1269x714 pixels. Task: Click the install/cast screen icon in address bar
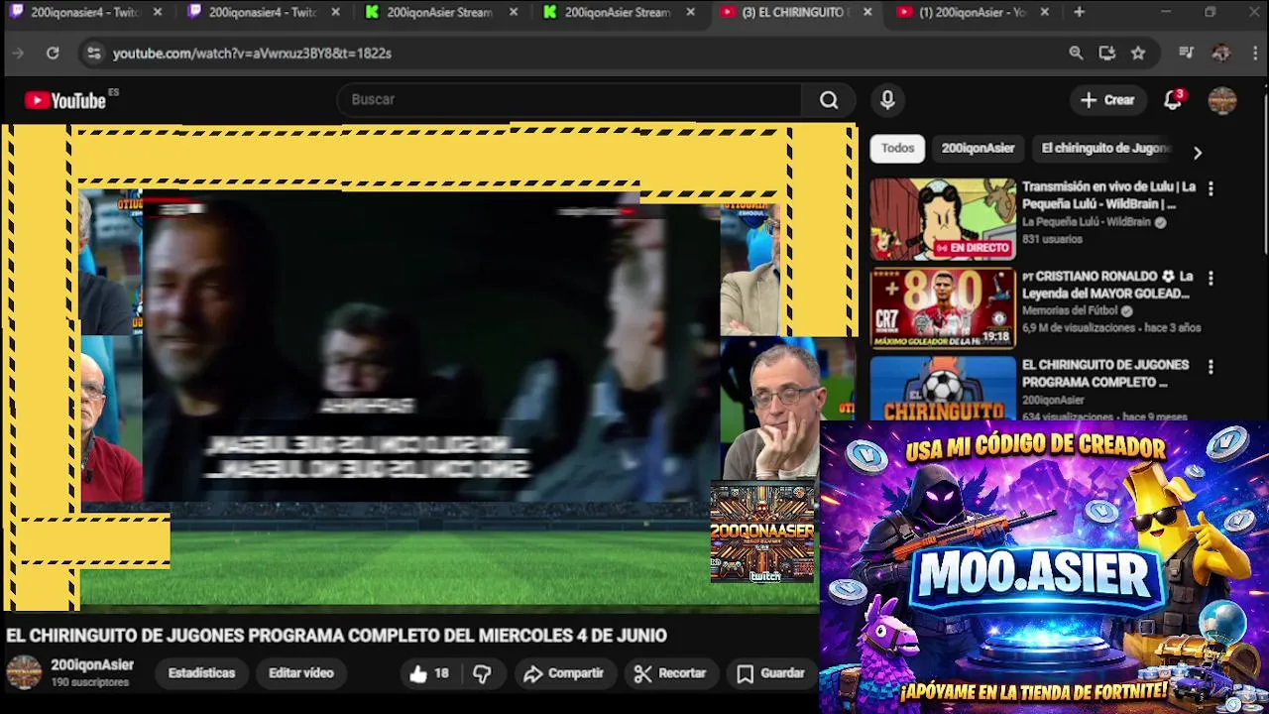pos(1107,54)
